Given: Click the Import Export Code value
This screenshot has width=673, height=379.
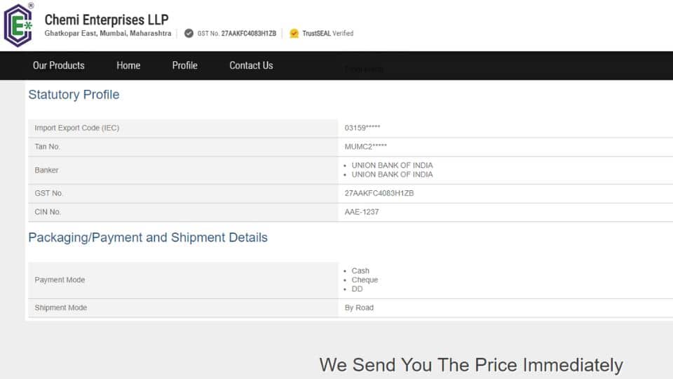Looking at the screenshot, I should [362, 128].
